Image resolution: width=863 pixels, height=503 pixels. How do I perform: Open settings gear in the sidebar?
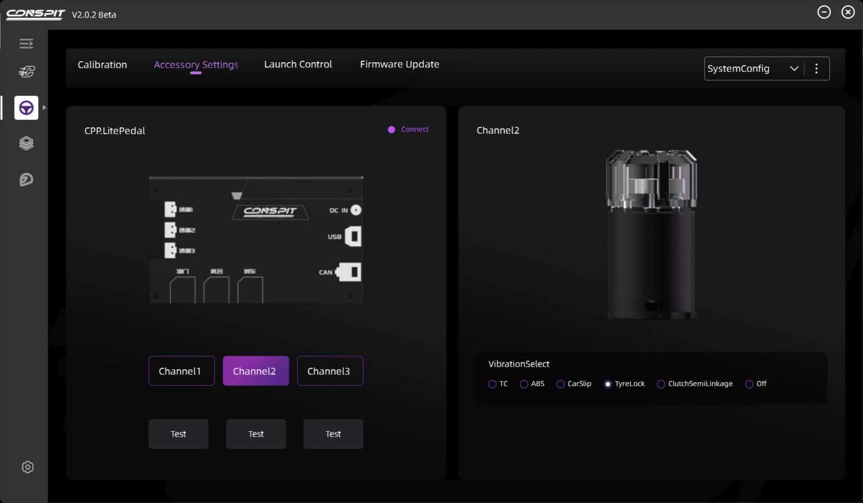click(x=27, y=467)
